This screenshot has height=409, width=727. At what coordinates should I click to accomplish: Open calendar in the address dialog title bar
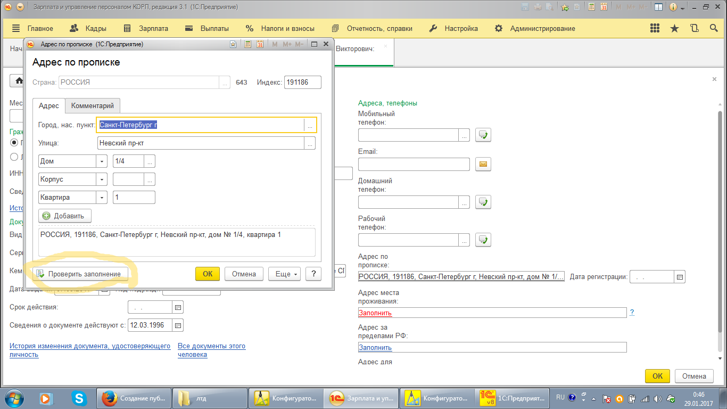pos(260,44)
